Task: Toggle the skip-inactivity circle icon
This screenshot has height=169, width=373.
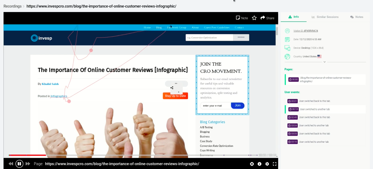Action: coord(252,164)
